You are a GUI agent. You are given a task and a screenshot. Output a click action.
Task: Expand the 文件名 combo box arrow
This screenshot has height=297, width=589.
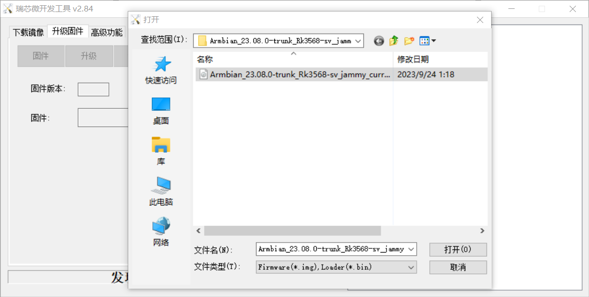(x=411, y=249)
